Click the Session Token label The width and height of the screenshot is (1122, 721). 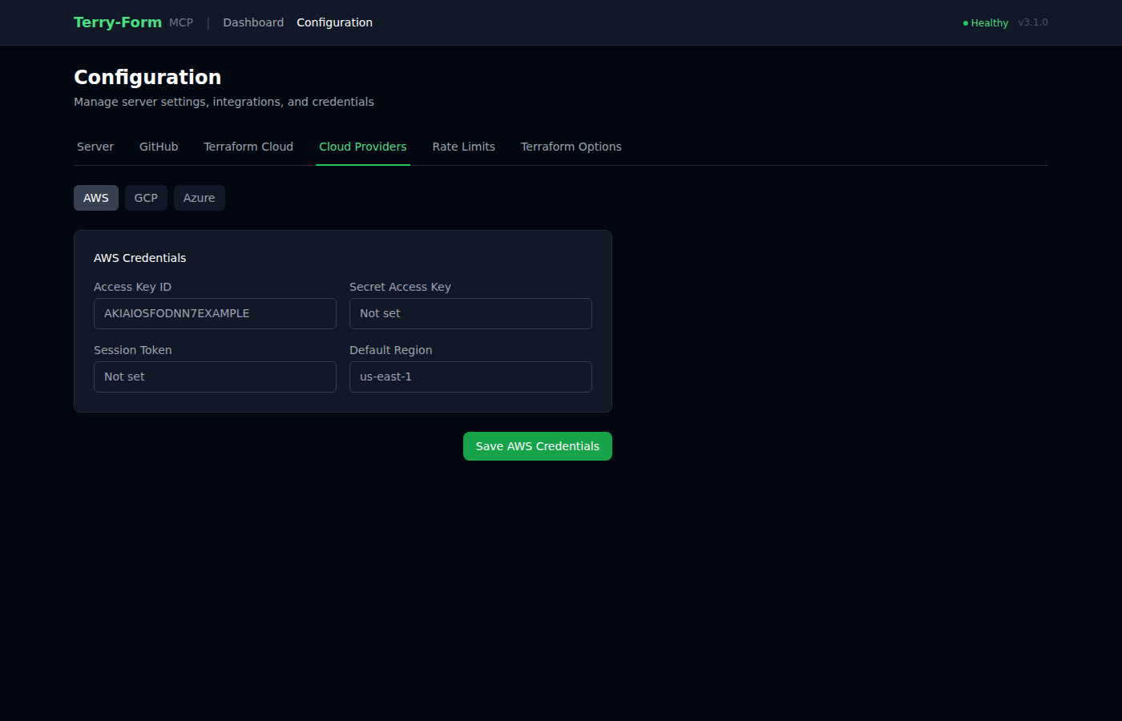click(133, 350)
